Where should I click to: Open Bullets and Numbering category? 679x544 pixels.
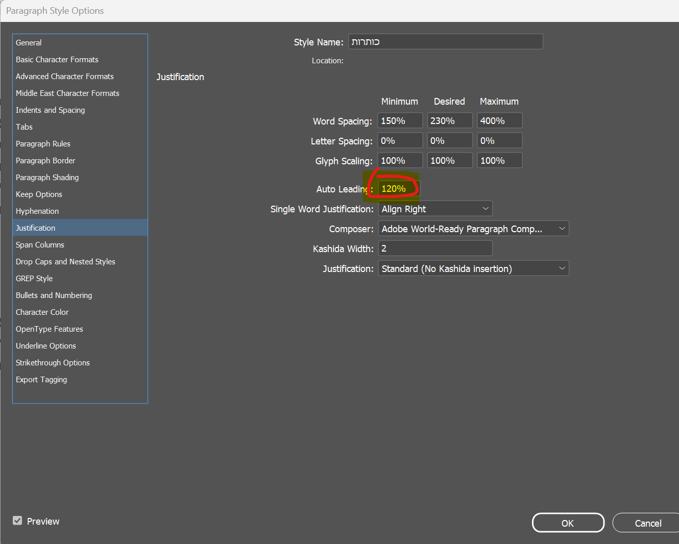(x=80, y=295)
